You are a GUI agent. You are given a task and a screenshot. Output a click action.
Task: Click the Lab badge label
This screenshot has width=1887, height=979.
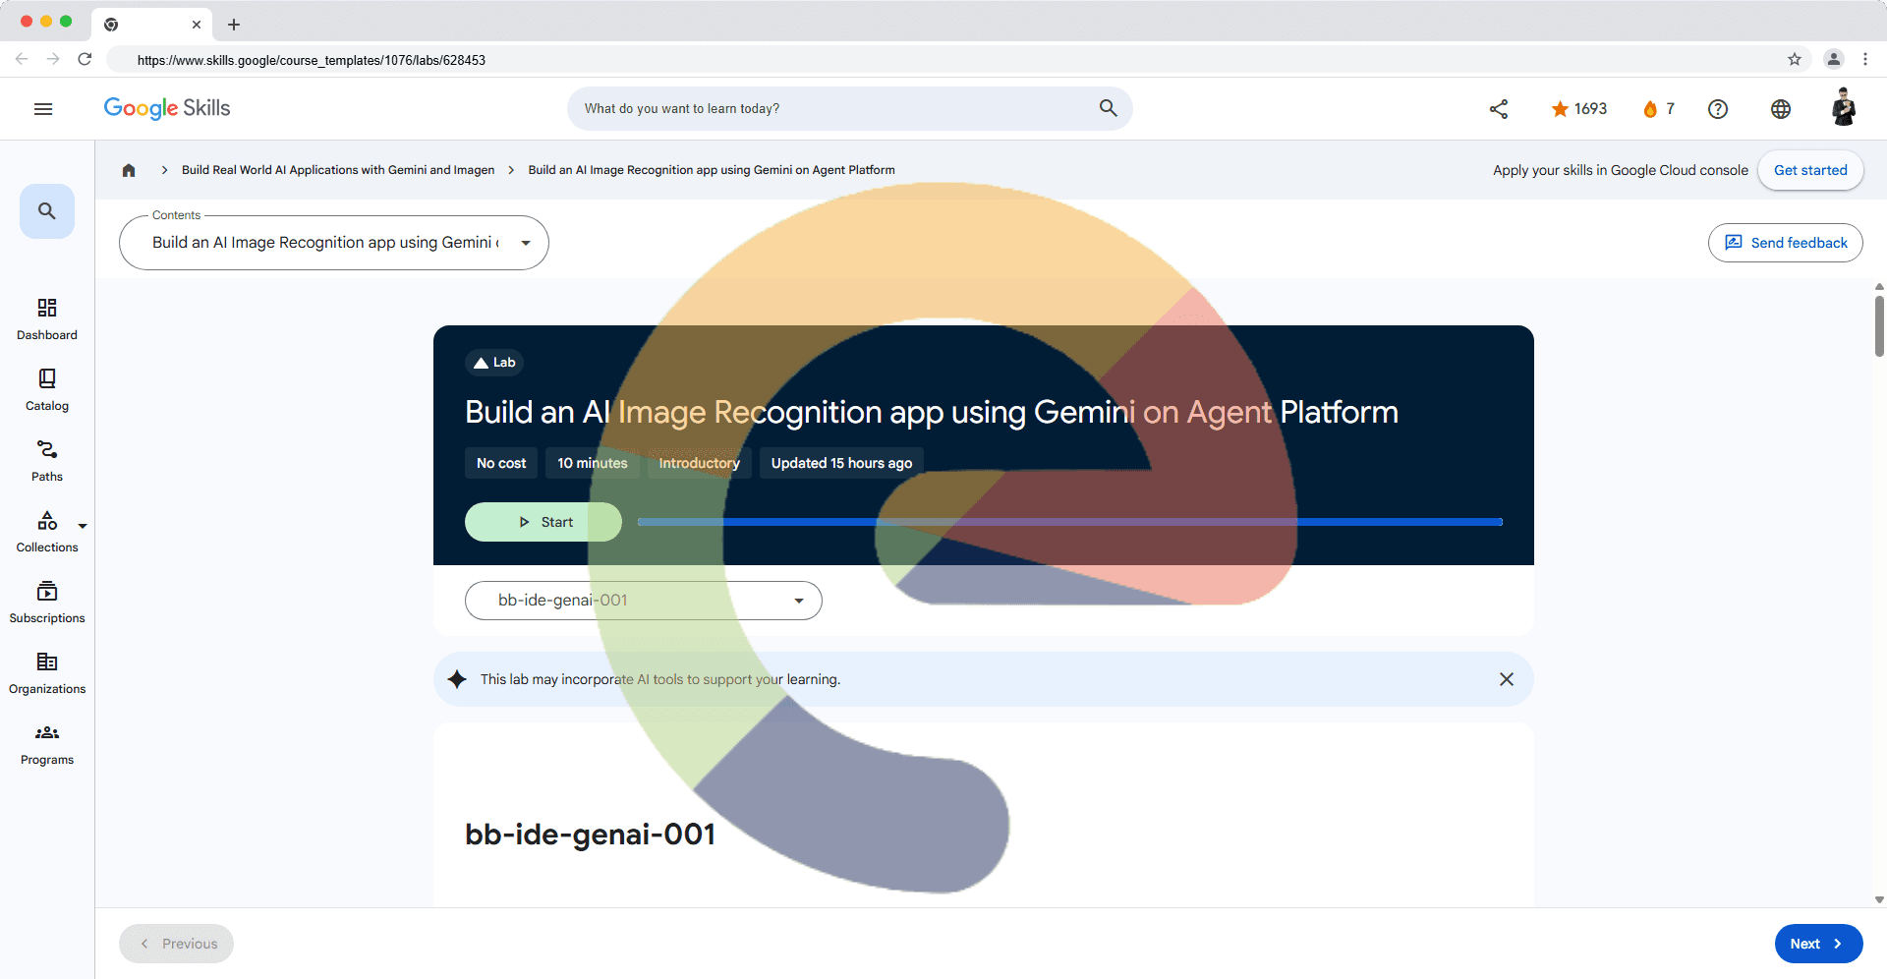494,363
